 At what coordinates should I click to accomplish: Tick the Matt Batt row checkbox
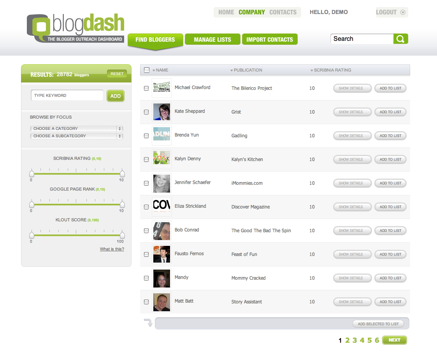point(146,301)
